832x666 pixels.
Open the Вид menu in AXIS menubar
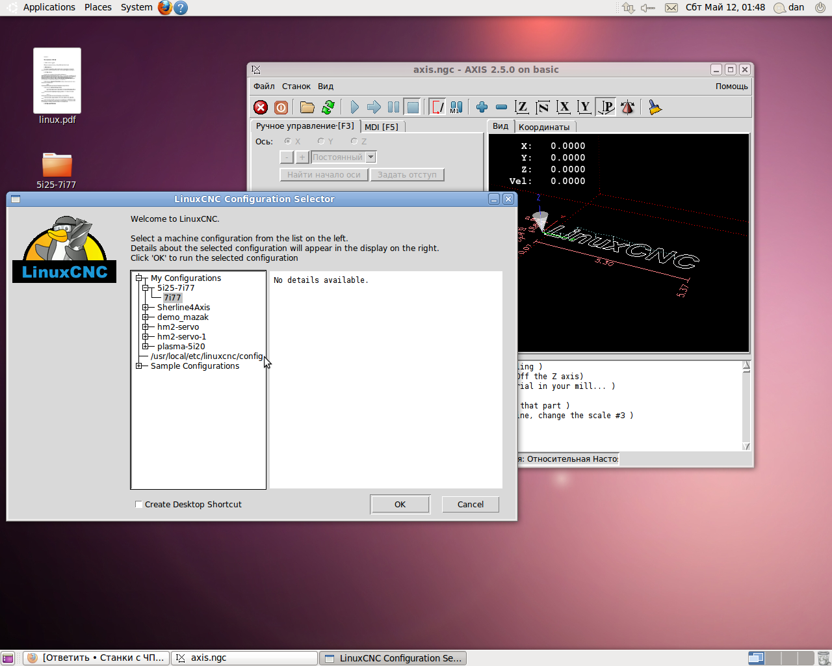[326, 87]
